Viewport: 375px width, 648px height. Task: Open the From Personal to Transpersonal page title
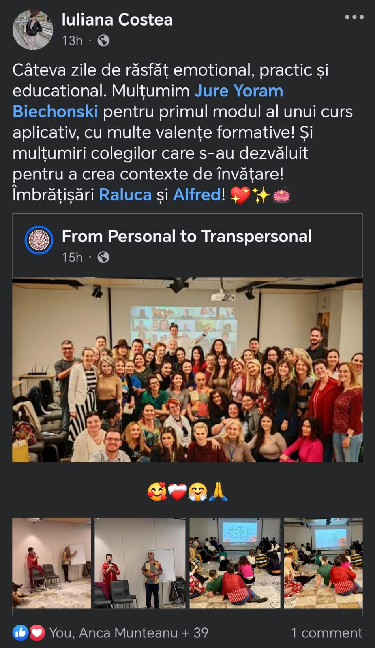pos(187,236)
